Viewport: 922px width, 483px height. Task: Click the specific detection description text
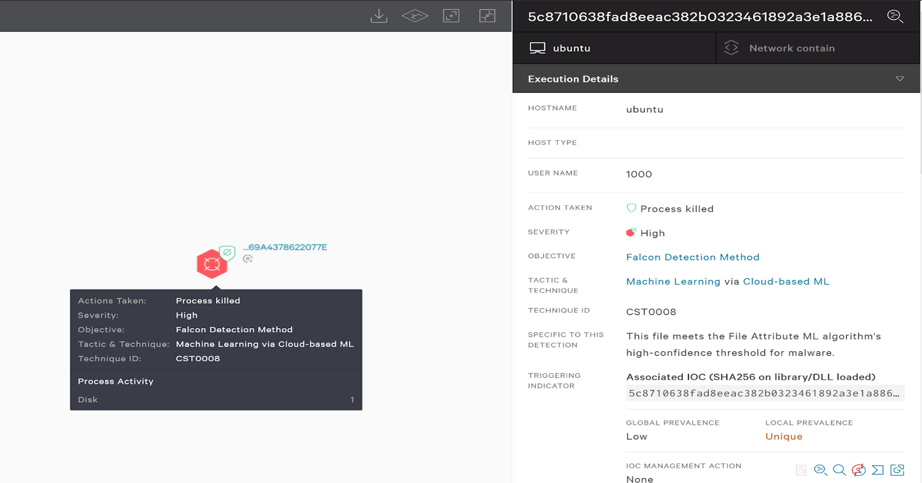pyautogui.click(x=753, y=344)
